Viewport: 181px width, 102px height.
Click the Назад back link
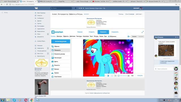tap(5, 12)
